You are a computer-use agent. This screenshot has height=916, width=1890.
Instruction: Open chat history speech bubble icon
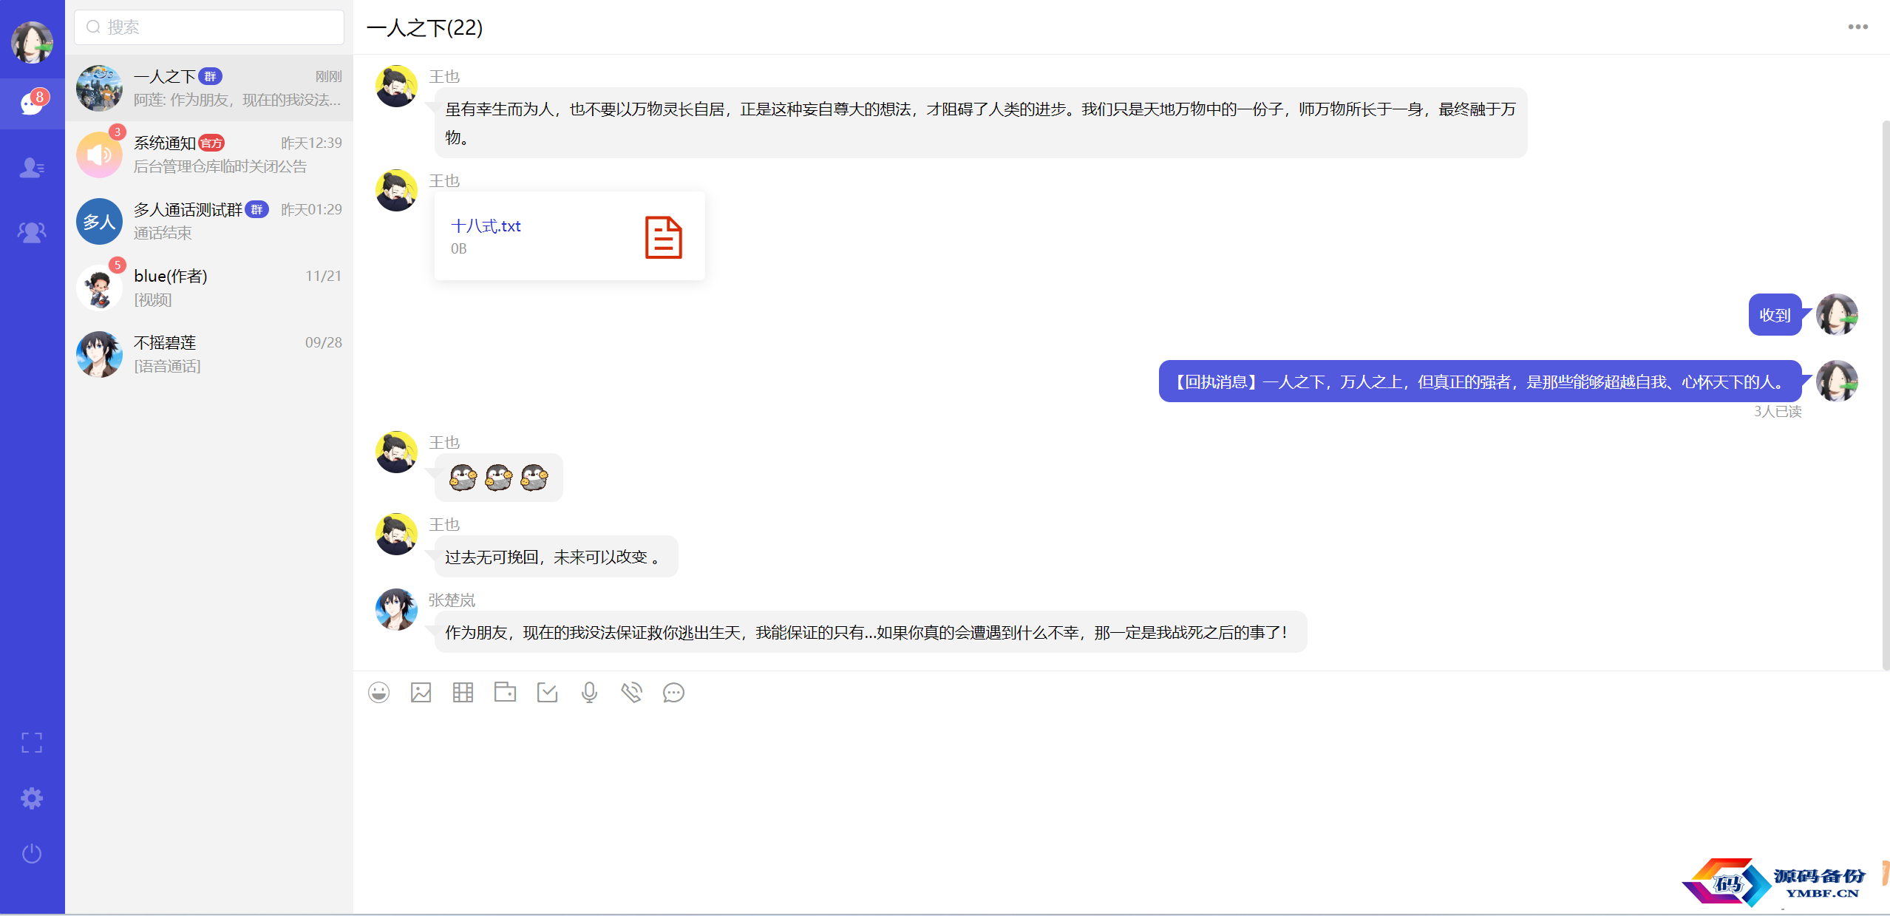coord(673,693)
